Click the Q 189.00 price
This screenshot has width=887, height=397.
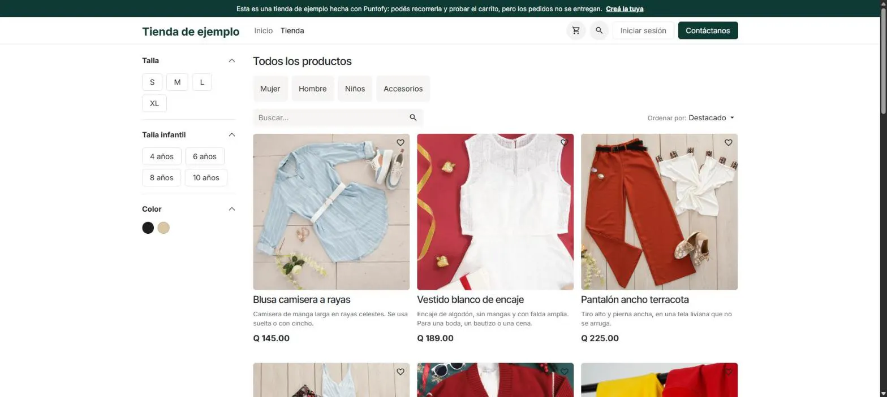tap(436, 338)
